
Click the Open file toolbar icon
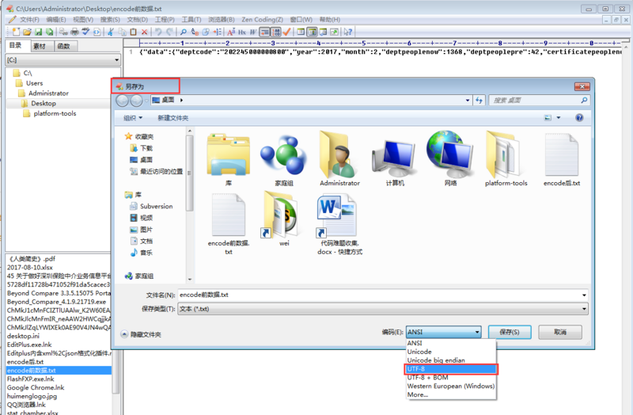27,32
